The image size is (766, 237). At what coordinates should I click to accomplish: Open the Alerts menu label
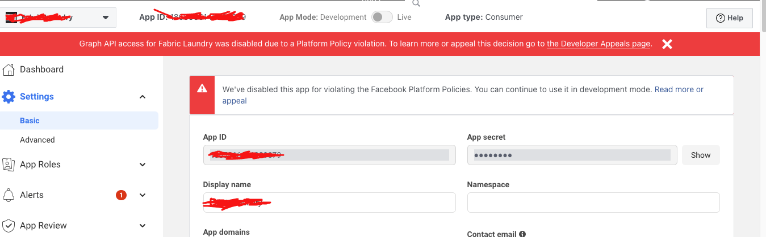pos(32,195)
